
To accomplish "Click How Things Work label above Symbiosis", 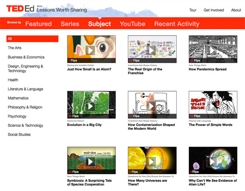I will point(76,176).
